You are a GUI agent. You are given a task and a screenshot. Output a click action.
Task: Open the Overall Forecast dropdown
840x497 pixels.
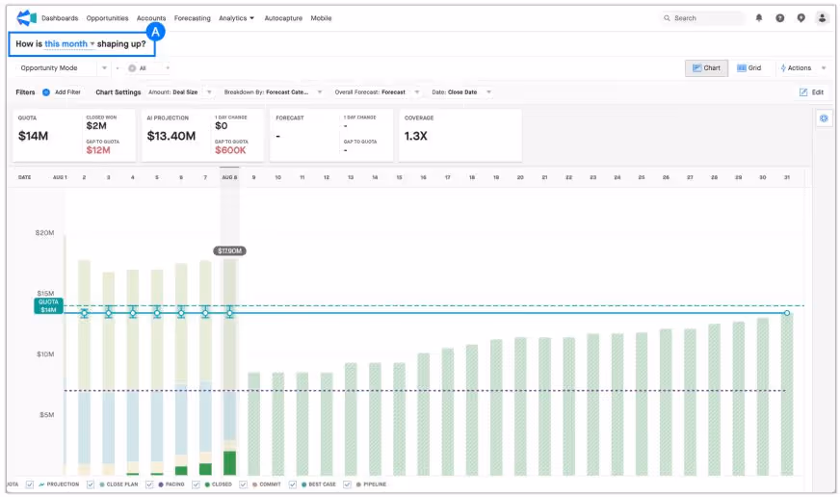(377, 92)
